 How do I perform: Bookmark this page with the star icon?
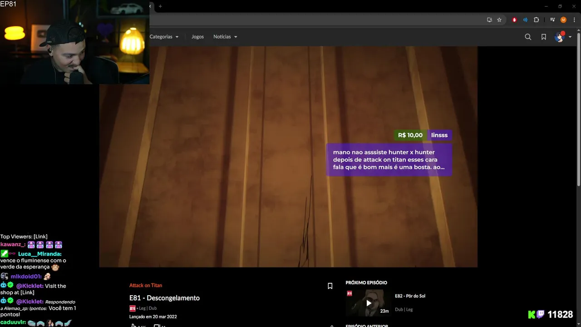click(499, 20)
